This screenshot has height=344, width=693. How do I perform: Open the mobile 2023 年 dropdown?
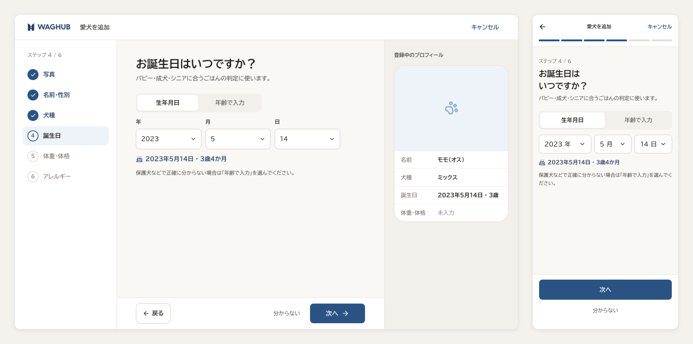tap(565, 144)
